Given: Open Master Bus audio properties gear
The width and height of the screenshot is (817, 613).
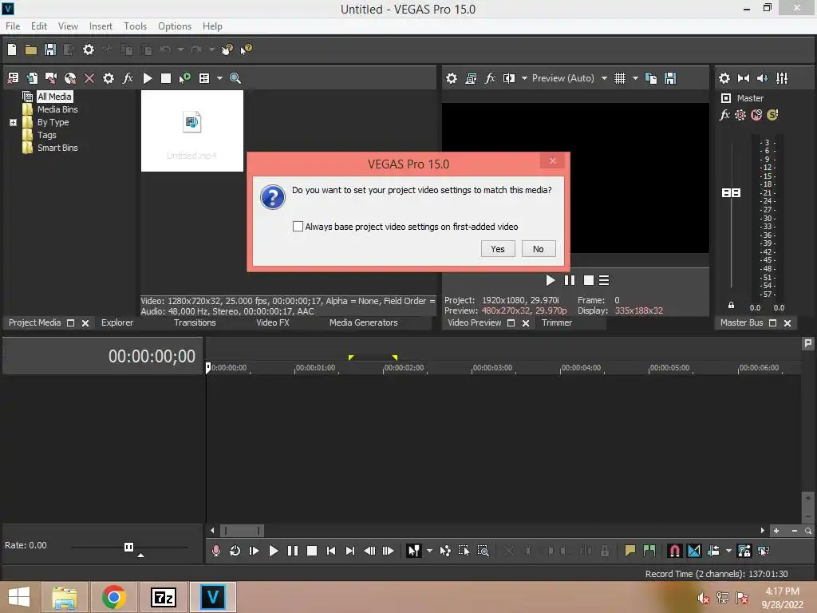Looking at the screenshot, I should 724,78.
